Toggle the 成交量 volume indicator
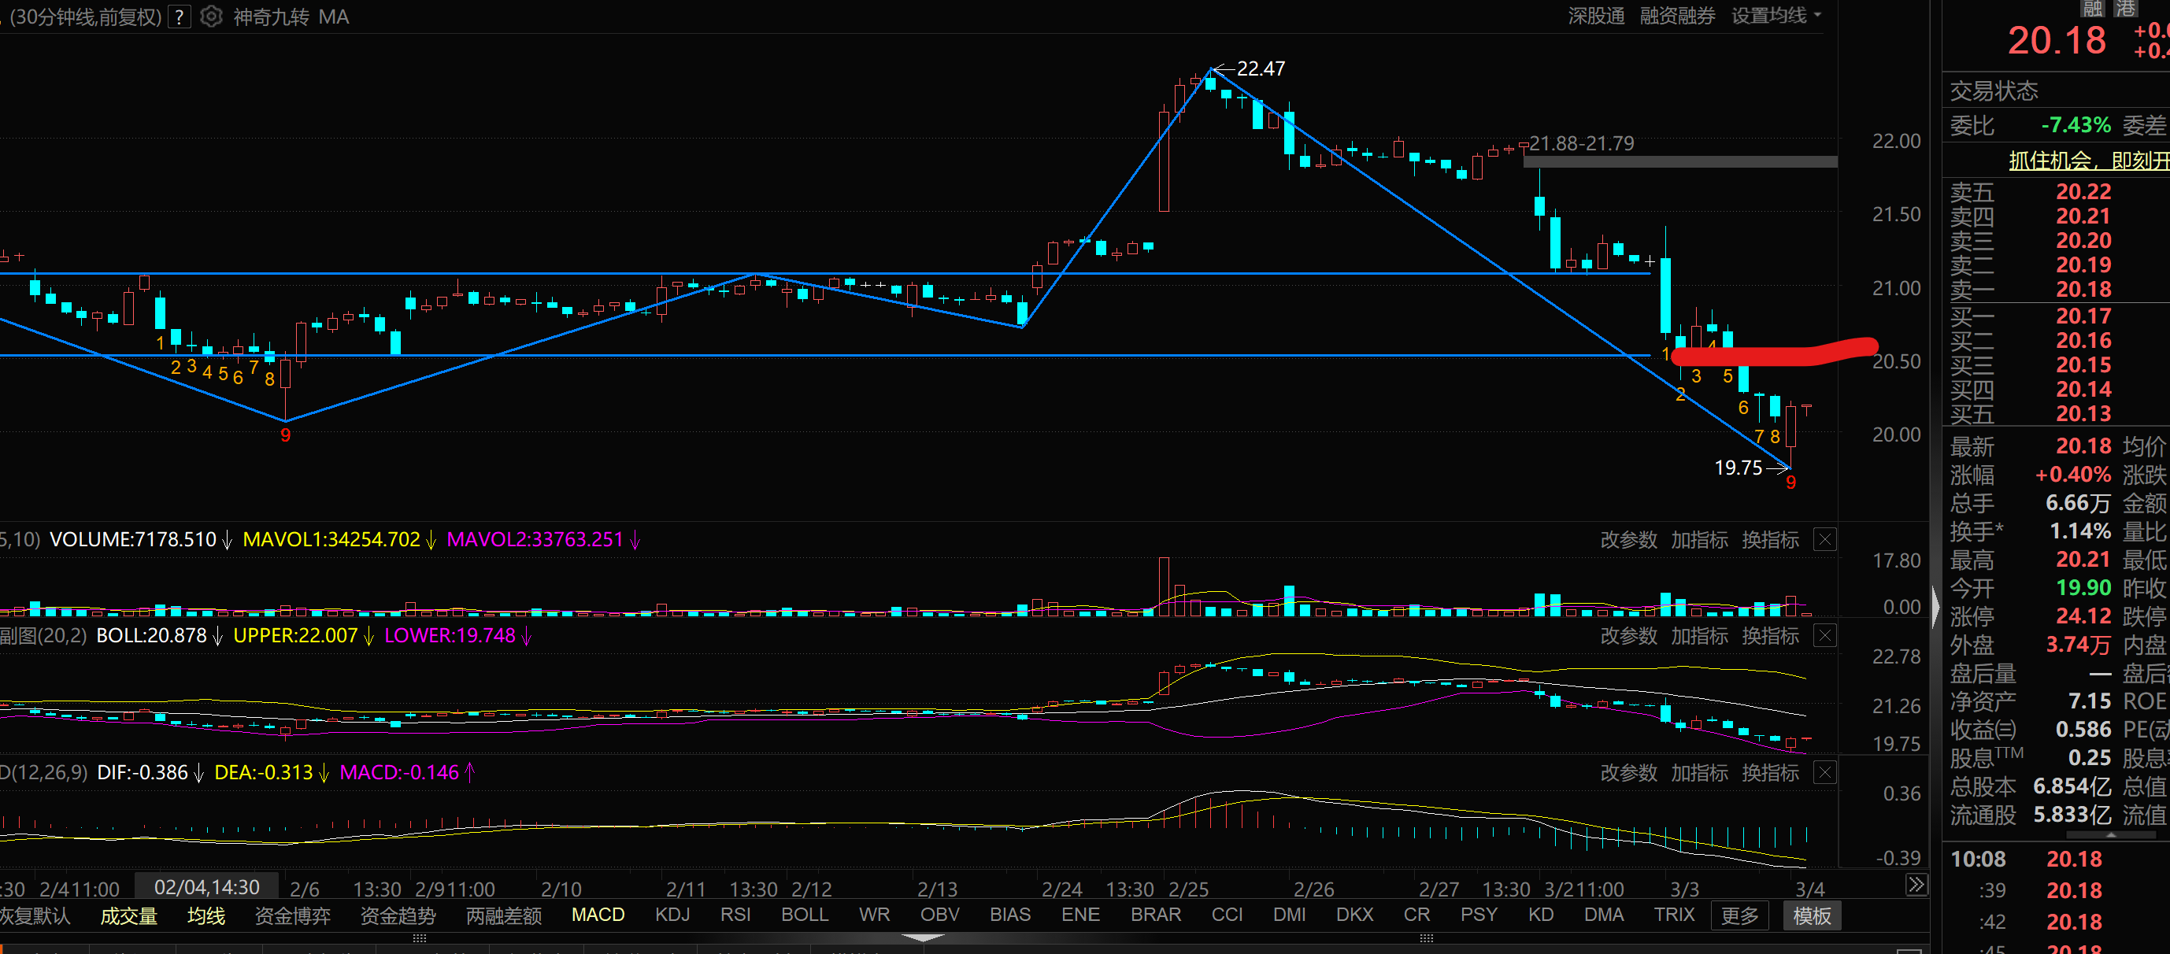The height and width of the screenshot is (954, 2170). click(x=129, y=916)
